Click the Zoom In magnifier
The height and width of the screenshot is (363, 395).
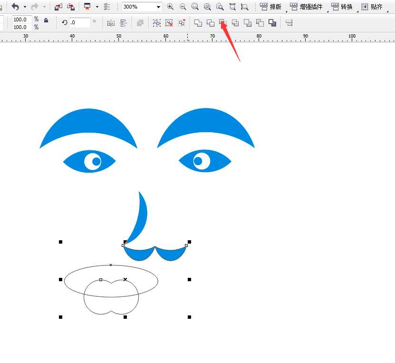click(x=170, y=7)
